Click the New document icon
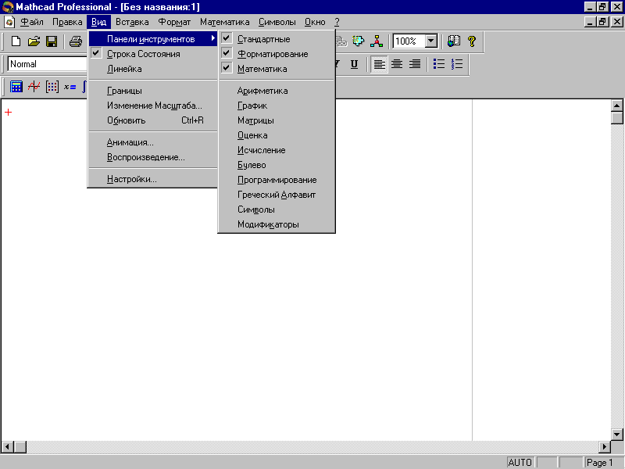This screenshot has height=469, width=625. (x=16, y=41)
